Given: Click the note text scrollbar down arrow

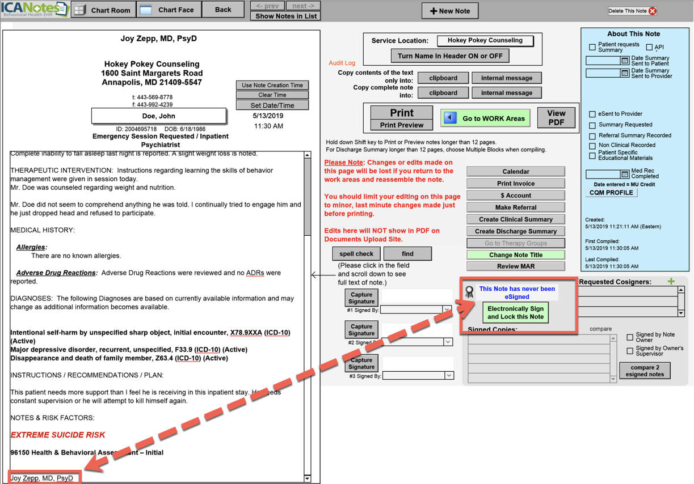Looking at the screenshot, I should [307, 478].
